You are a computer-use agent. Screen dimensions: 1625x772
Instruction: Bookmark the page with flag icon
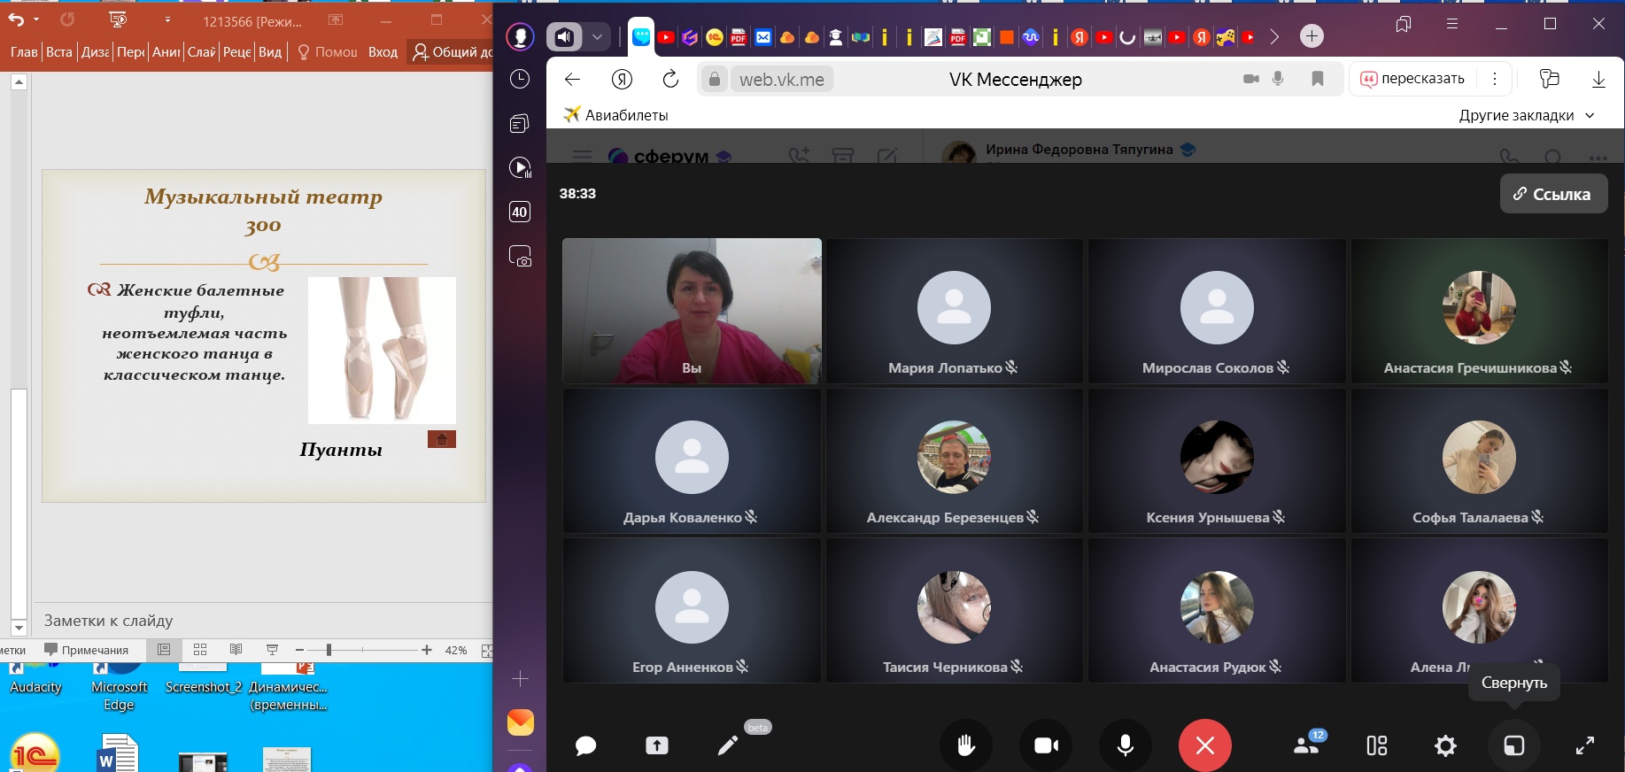coord(1318,79)
